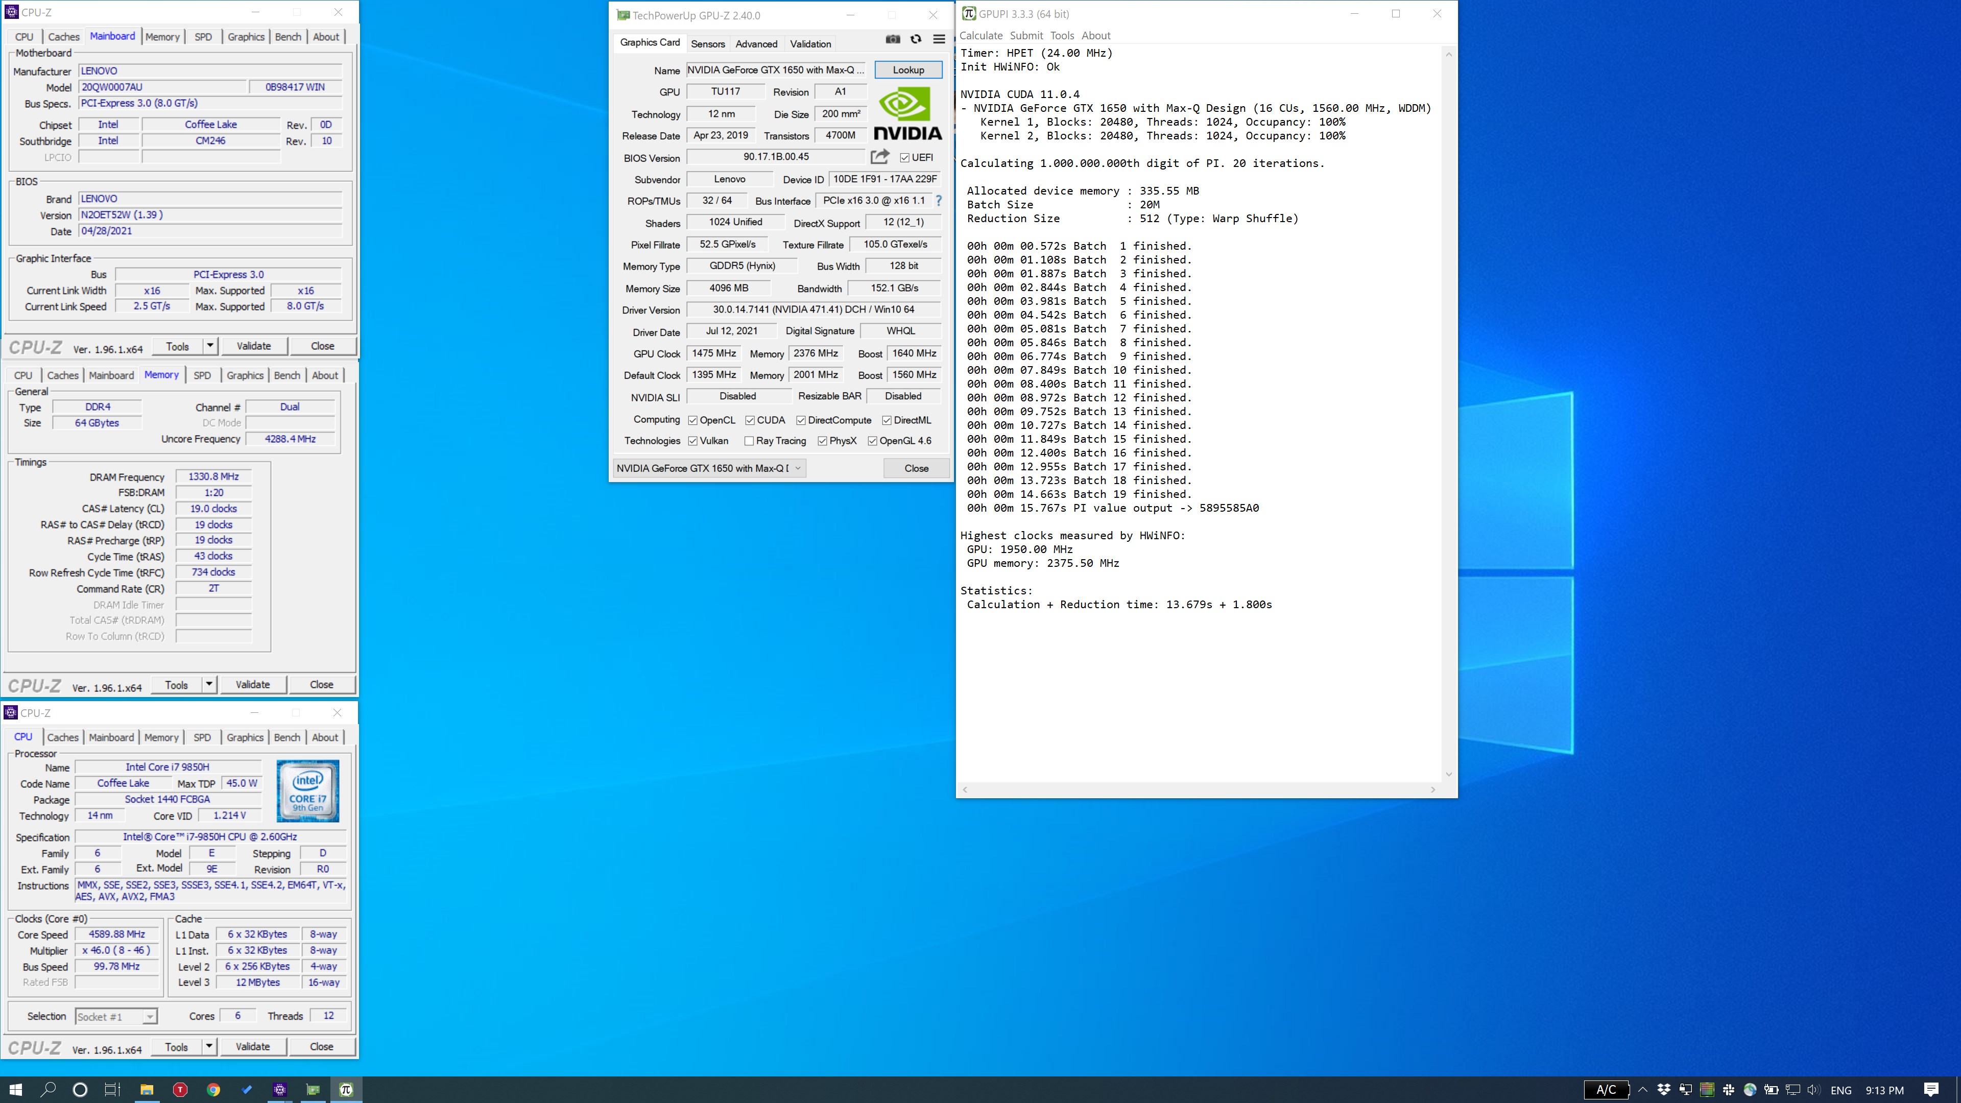This screenshot has height=1103, width=1961.
Task: Click Validate in the Memory CPU-Z window
Action: [253, 684]
